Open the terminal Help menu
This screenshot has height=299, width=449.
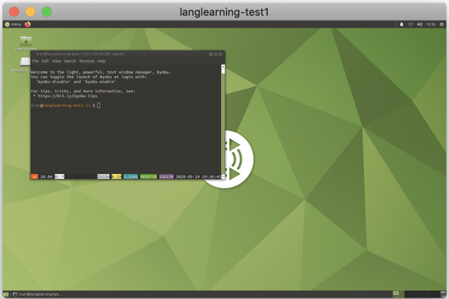[101, 61]
